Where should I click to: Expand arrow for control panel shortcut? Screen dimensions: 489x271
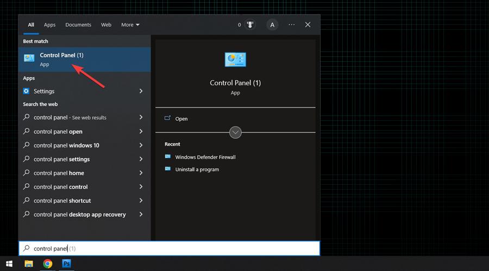click(x=141, y=201)
